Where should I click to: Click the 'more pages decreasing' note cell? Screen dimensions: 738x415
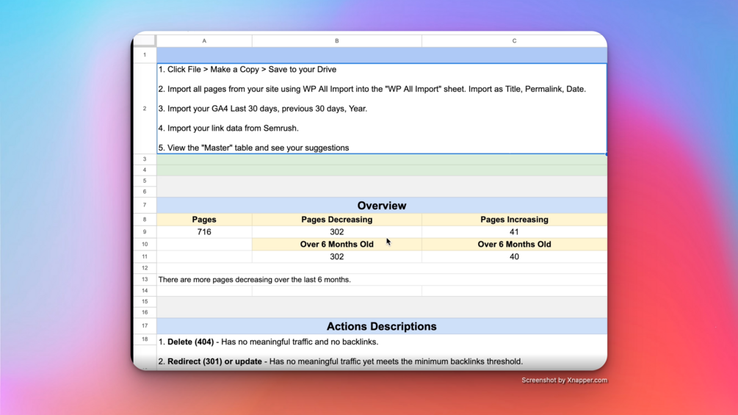pyautogui.click(x=382, y=280)
